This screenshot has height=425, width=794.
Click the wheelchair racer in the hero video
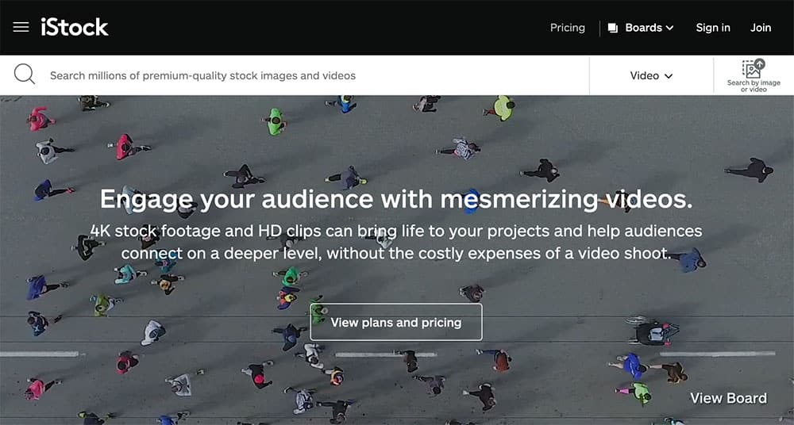[653, 331]
